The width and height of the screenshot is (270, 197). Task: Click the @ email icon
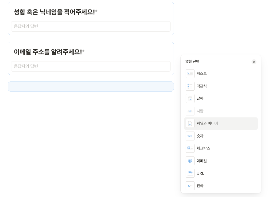[x=190, y=161]
